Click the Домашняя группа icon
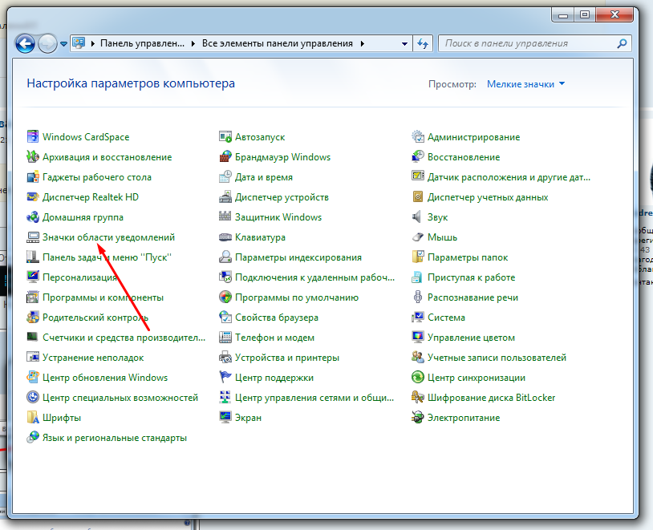The width and height of the screenshot is (653, 530). coord(32,217)
